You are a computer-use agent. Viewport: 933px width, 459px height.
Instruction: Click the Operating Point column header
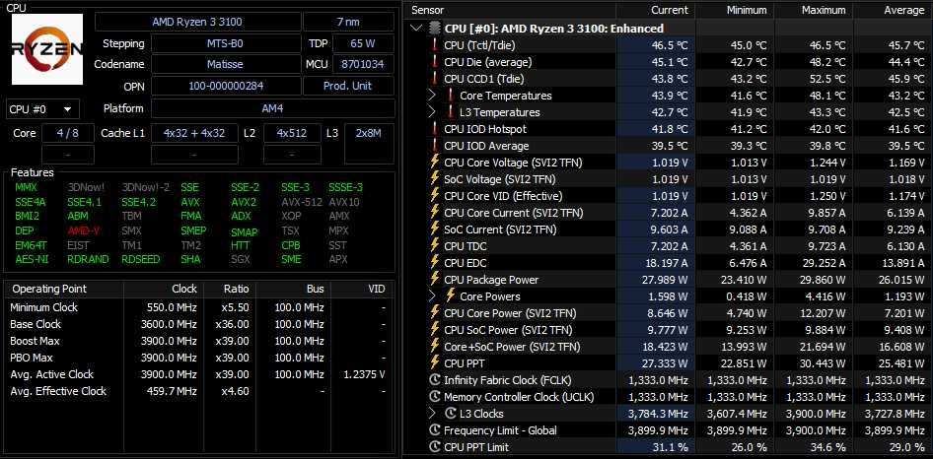[64, 289]
